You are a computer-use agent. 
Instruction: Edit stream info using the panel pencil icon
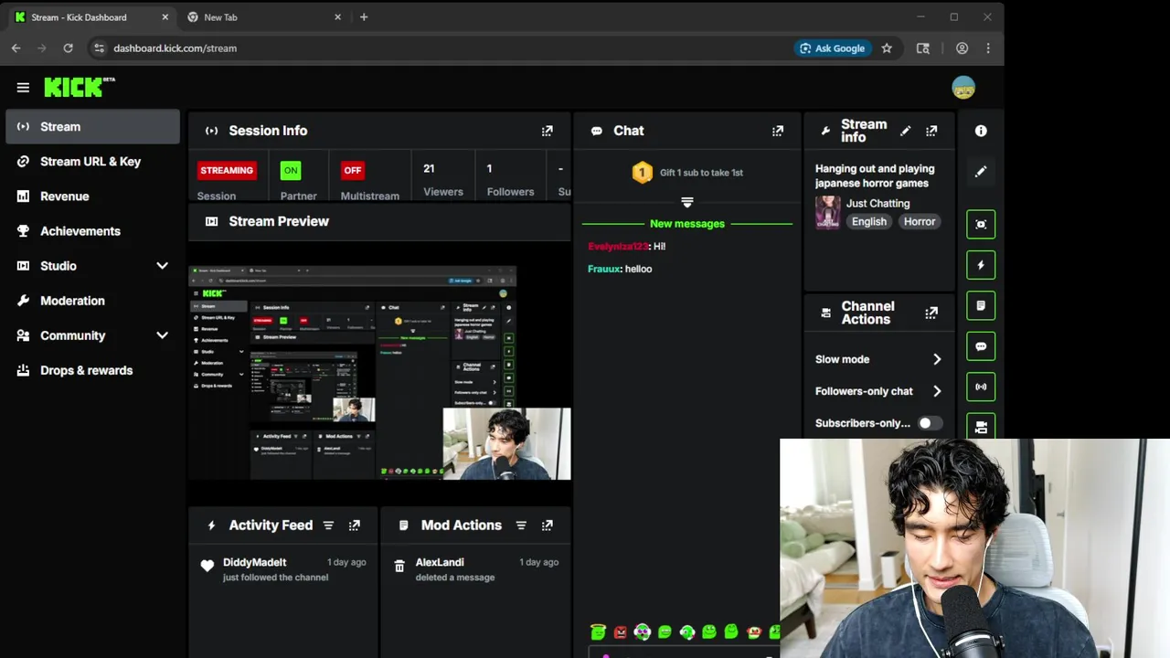point(905,131)
